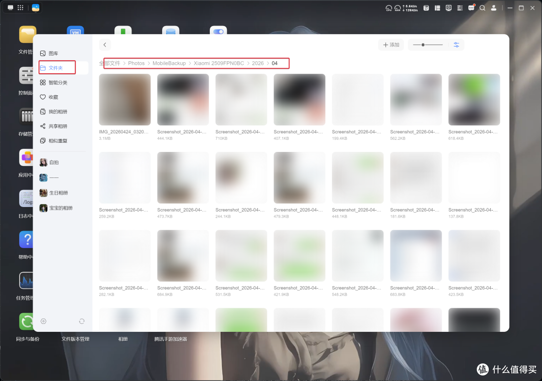Open the 448.1KB screenshot thumbnail
Image resolution: width=542 pixels, height=381 pixels.
point(358,177)
